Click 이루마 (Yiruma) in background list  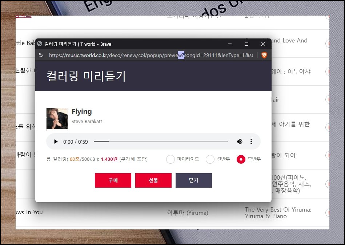pos(188,213)
